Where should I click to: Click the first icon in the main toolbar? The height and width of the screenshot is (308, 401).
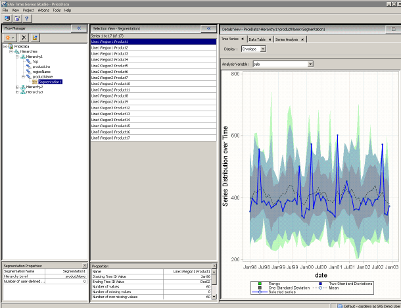[x=6, y=18]
